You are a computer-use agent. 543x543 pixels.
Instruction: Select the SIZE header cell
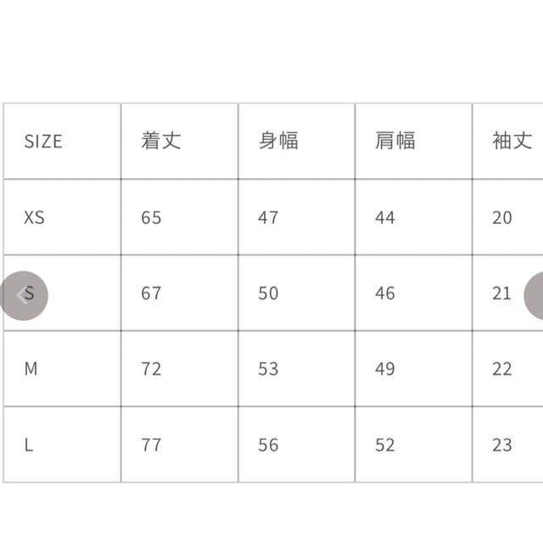pos(43,142)
